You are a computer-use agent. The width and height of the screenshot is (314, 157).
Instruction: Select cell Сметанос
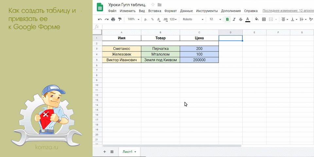(122, 49)
